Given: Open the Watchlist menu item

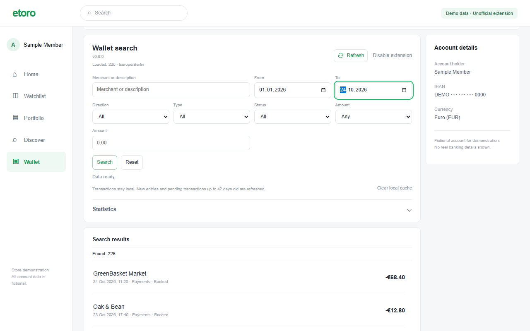Looking at the screenshot, I should pos(36,96).
